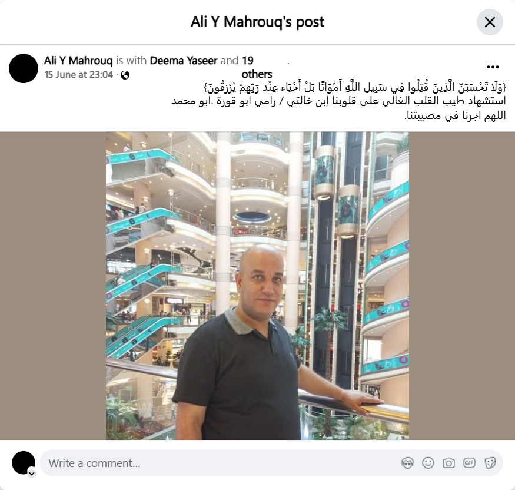Open the sticker picker
The image size is (515, 490).
coord(490,463)
